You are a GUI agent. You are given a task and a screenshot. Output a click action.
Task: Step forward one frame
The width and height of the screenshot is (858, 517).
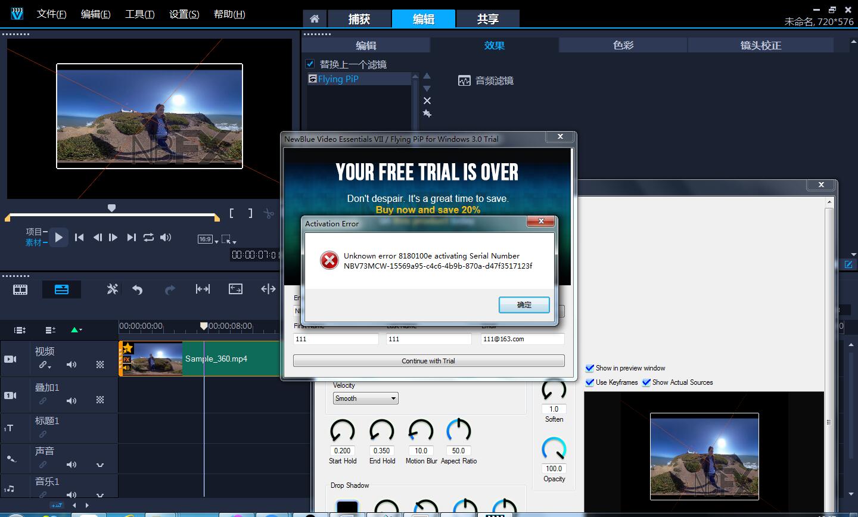(113, 237)
